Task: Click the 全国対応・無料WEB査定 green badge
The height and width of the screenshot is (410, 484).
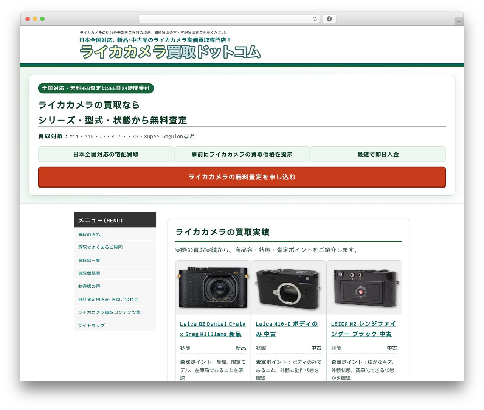Action: pyautogui.click(x=96, y=88)
